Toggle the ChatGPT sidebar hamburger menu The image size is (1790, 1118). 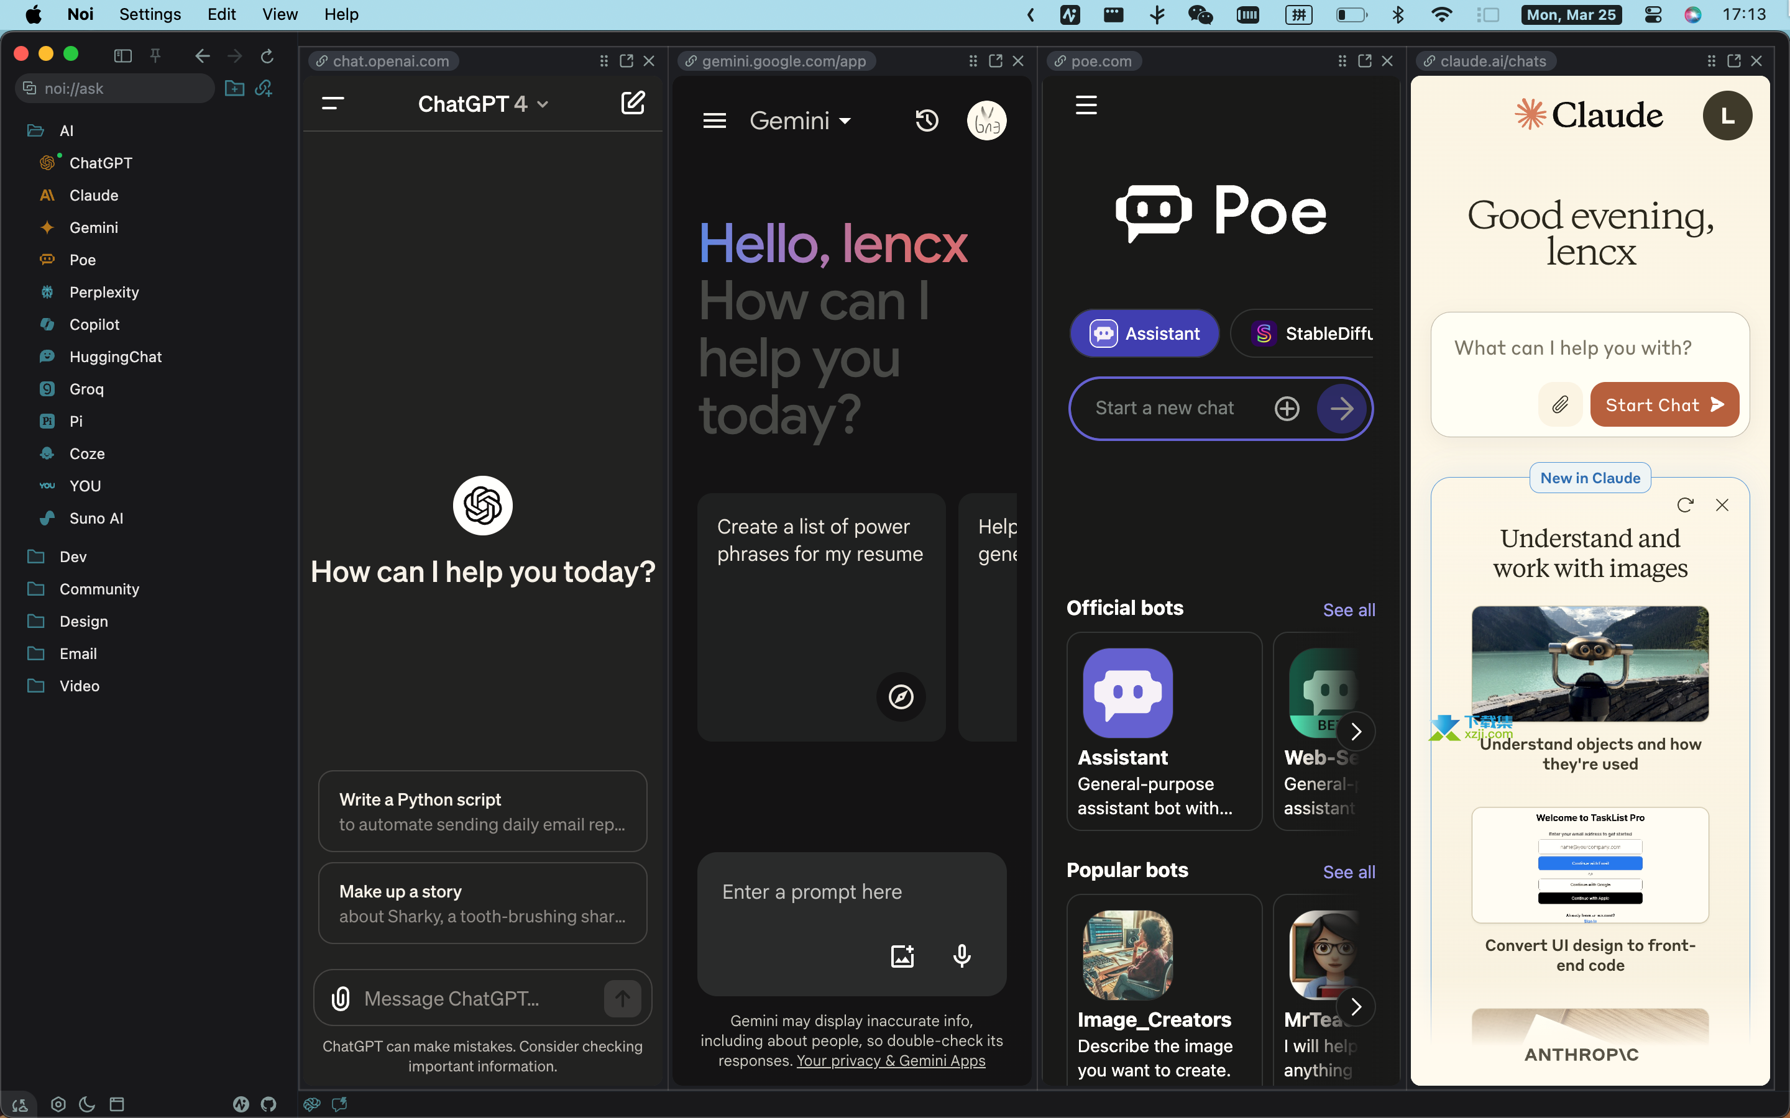(334, 103)
